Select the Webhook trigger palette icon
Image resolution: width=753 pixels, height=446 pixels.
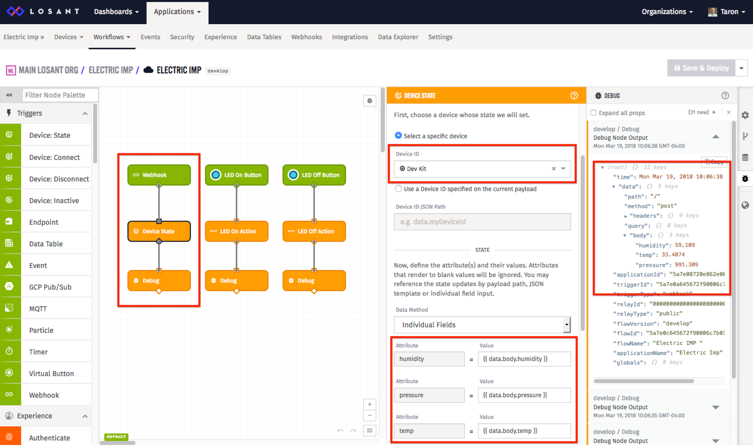coord(10,395)
